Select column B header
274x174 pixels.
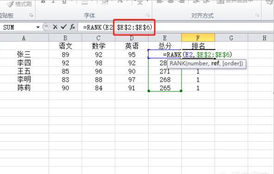(65, 38)
